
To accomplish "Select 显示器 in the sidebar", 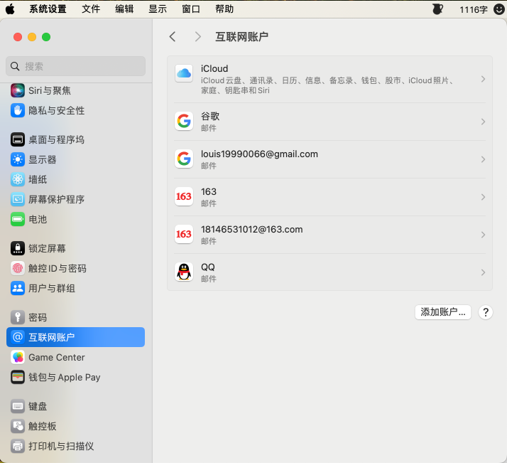I will (76, 159).
